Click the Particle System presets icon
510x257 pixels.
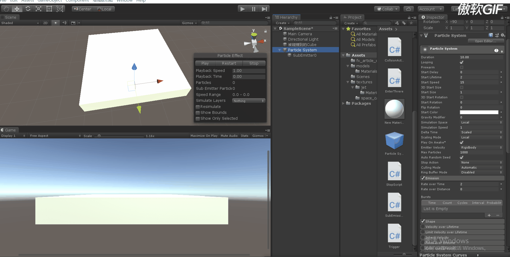(x=497, y=35)
